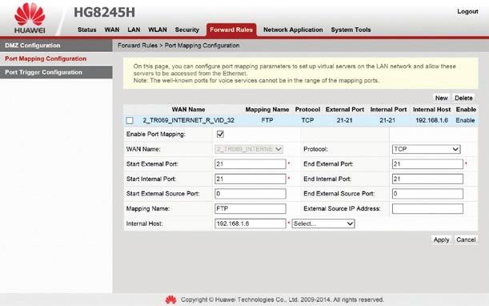The width and height of the screenshot is (489, 306).
Task: Click the New button
Action: tap(441, 98)
